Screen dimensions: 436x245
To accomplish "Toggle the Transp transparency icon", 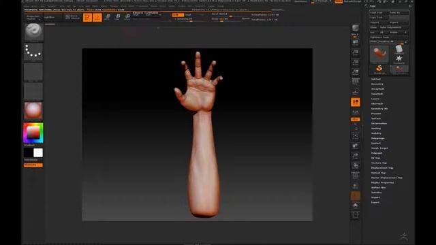I will point(356,186).
